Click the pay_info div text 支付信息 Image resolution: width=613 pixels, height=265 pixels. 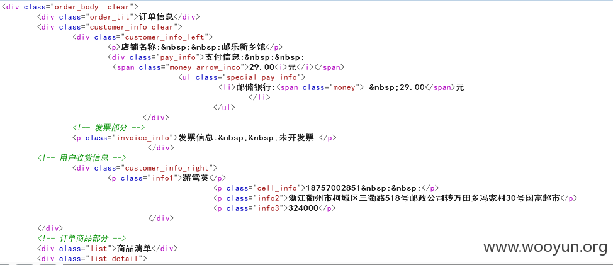tap(222, 57)
